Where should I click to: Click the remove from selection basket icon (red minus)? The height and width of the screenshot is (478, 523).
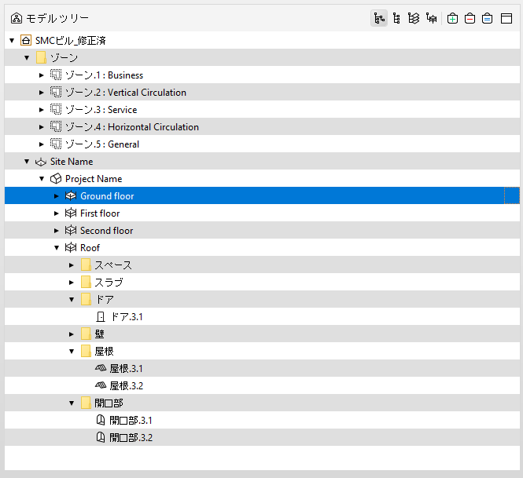click(470, 18)
